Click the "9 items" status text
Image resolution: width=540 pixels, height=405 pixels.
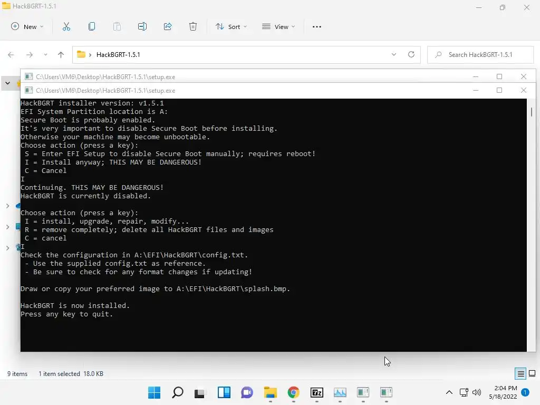tap(17, 374)
